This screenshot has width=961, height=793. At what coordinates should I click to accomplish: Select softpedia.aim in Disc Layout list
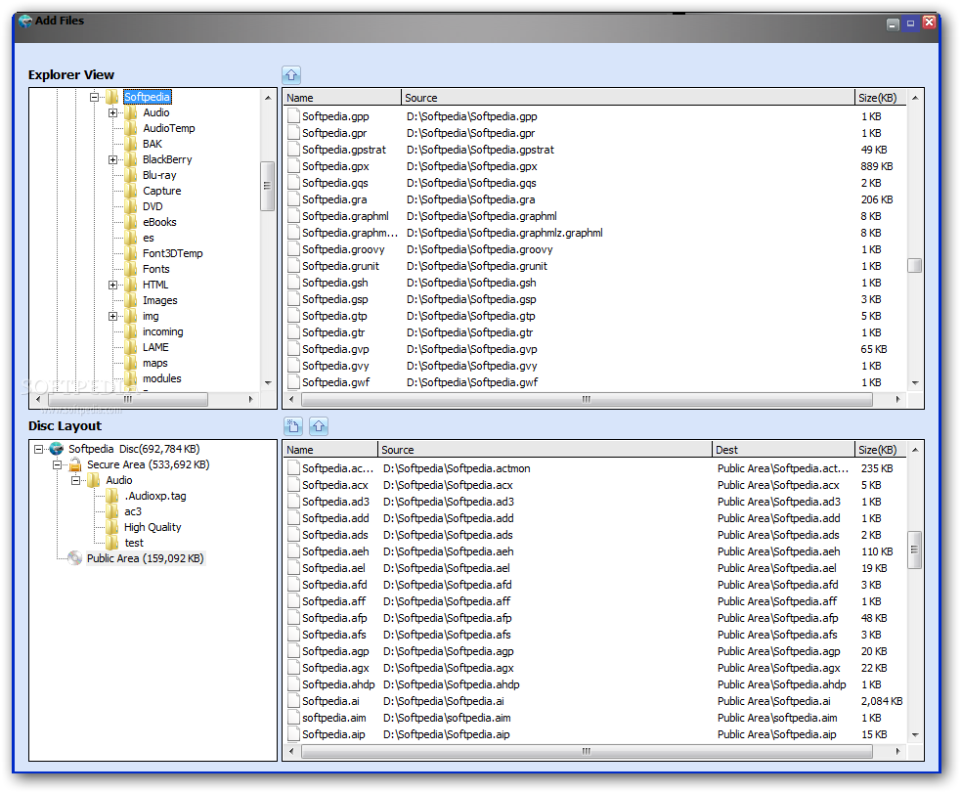pos(334,718)
